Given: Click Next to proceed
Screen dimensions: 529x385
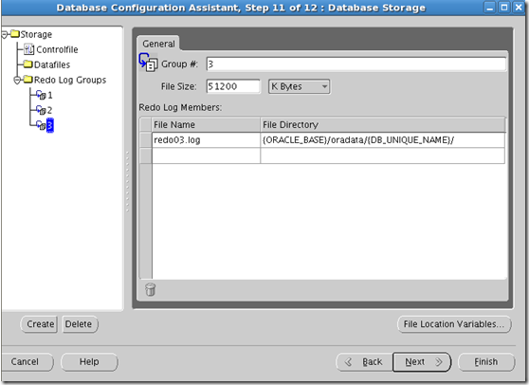Looking at the screenshot, I should 422,362.
